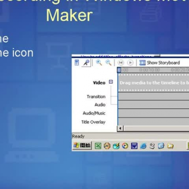The image size is (189, 189).
Task: Select the Audio/Music track label
Action: click(x=94, y=113)
